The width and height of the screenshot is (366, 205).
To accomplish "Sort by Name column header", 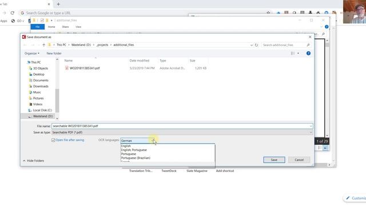I will point(69,60).
